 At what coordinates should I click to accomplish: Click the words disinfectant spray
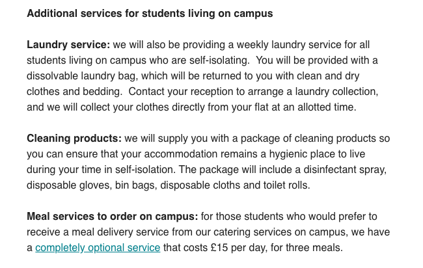click(x=345, y=170)
